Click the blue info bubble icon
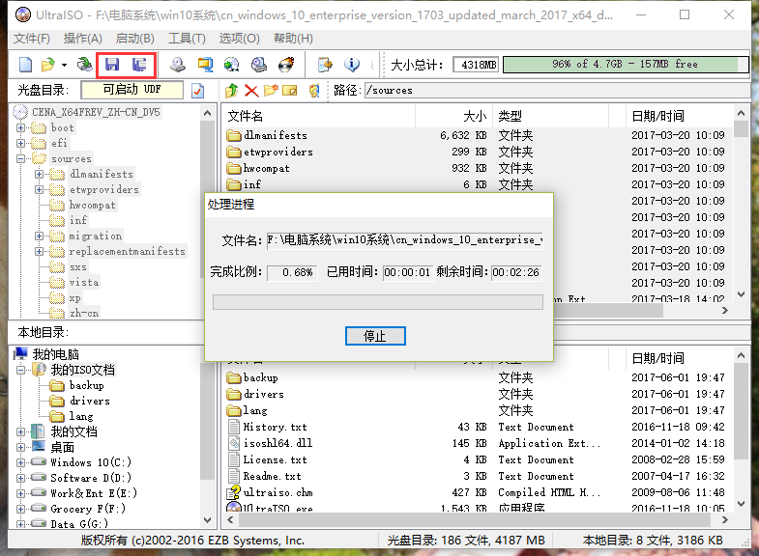This screenshot has height=556, width=759. 352,65
